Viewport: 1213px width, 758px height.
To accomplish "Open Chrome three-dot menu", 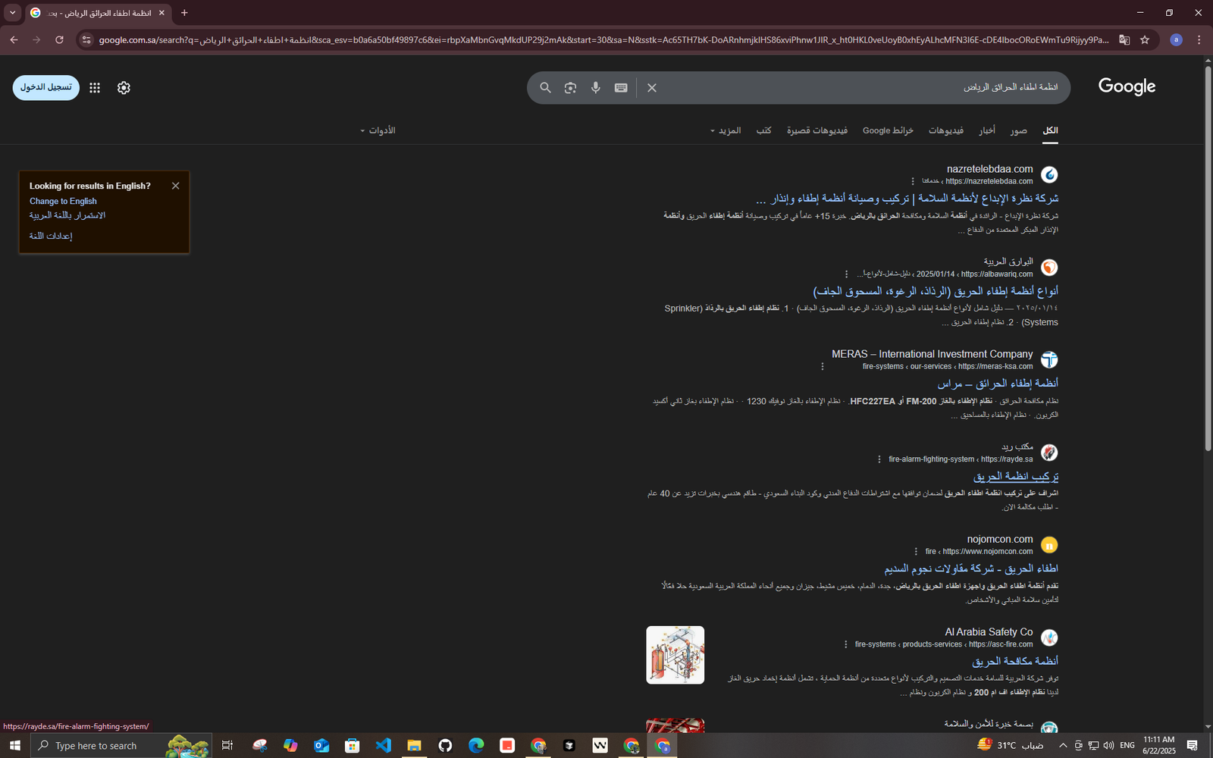I will 1199,39.
